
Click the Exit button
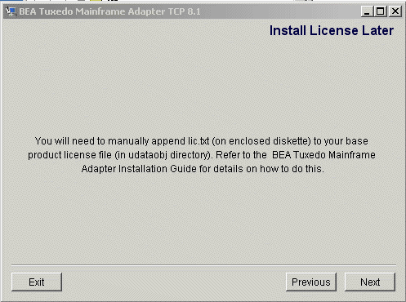click(x=37, y=282)
